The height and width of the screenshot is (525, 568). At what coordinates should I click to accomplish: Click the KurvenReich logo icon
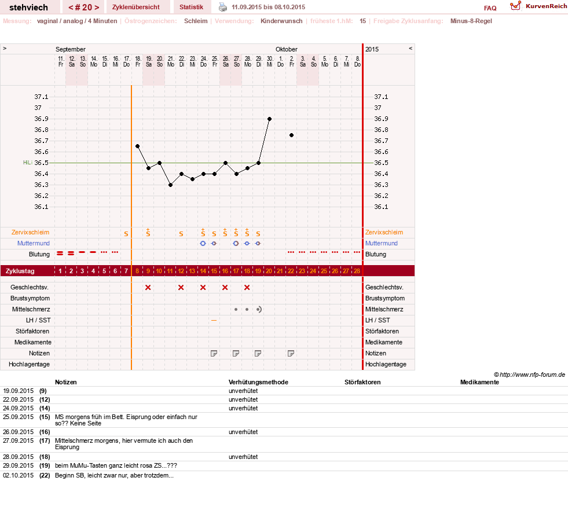pyautogui.click(x=515, y=6)
